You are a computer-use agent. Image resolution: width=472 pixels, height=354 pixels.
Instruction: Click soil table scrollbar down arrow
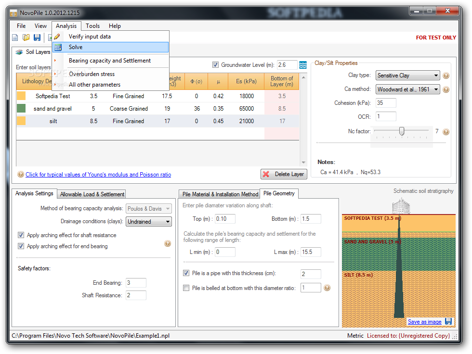click(x=303, y=162)
